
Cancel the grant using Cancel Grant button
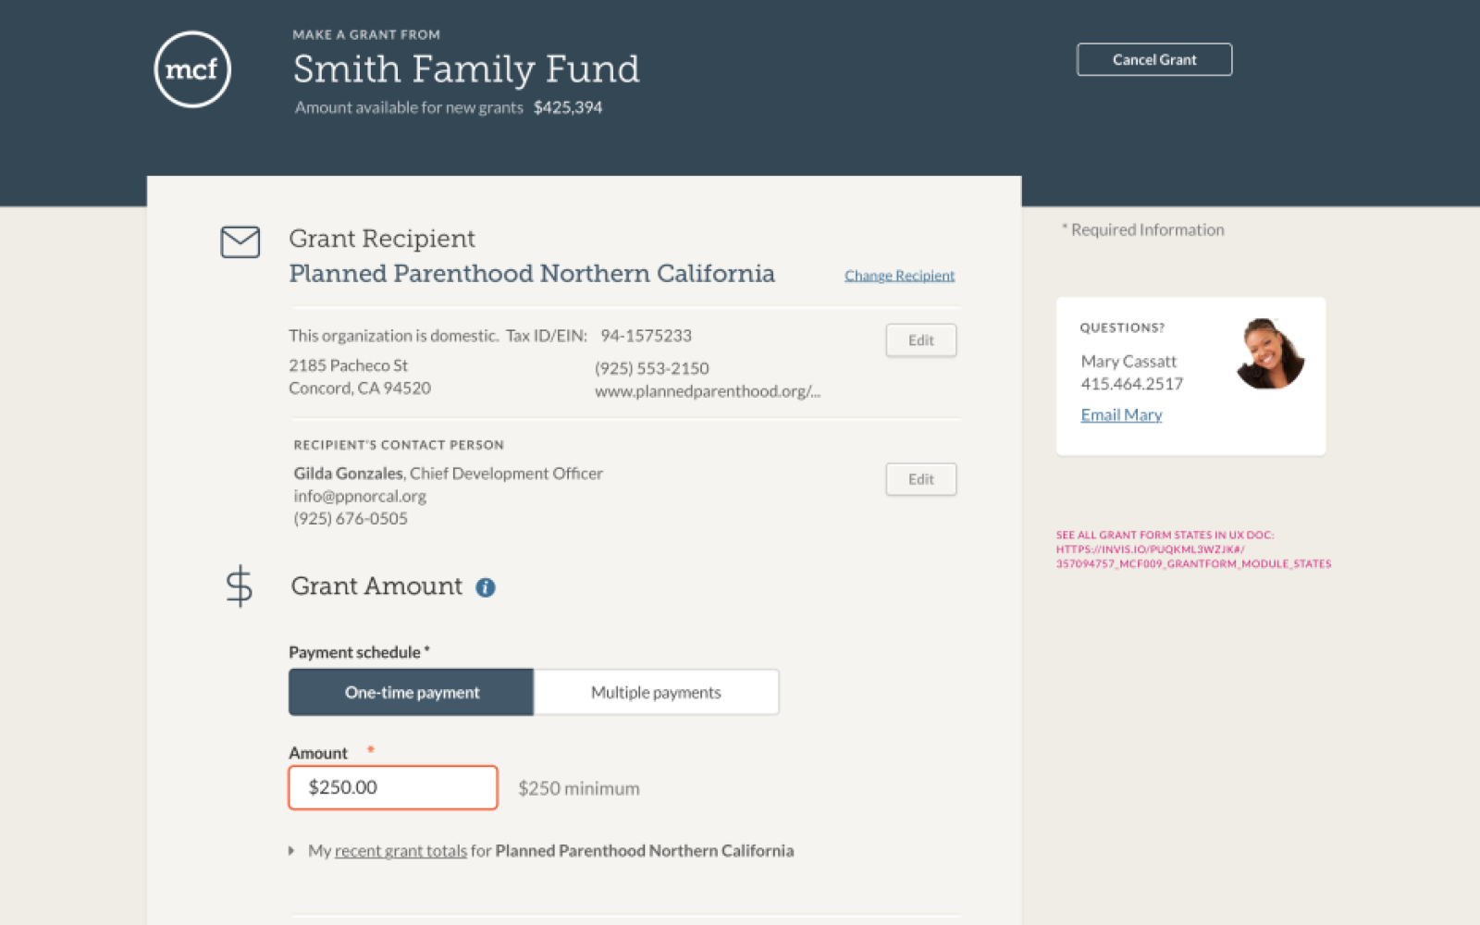pyautogui.click(x=1153, y=60)
